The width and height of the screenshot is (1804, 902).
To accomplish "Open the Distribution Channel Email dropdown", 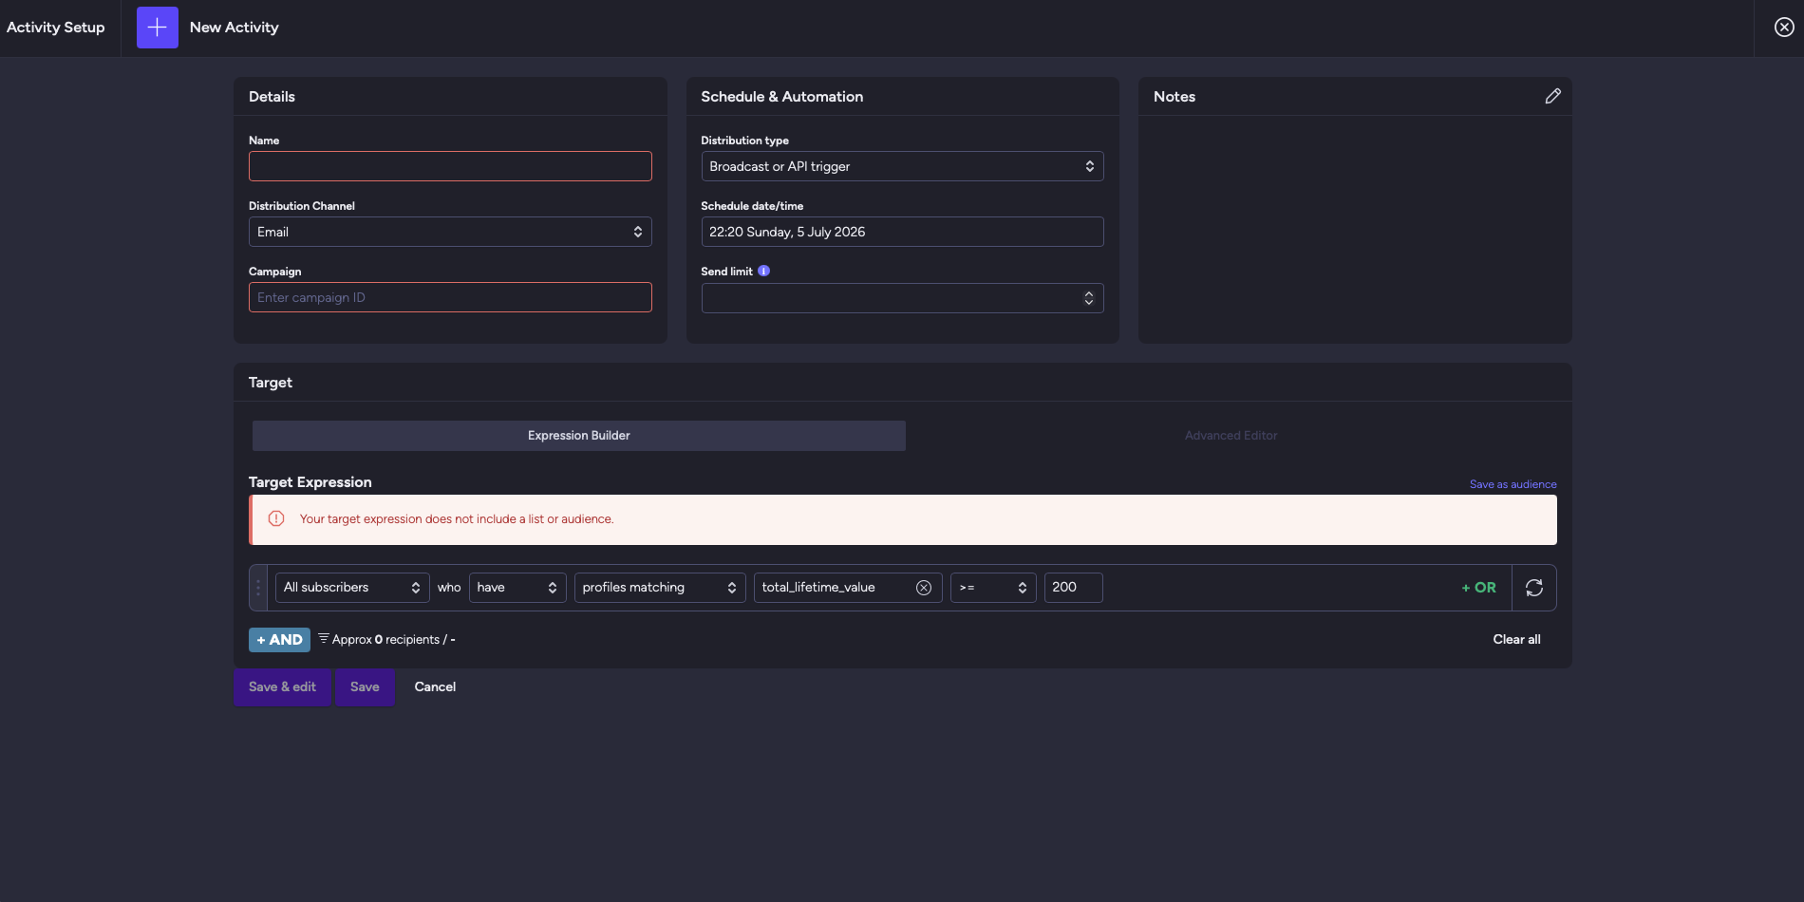I will [450, 232].
